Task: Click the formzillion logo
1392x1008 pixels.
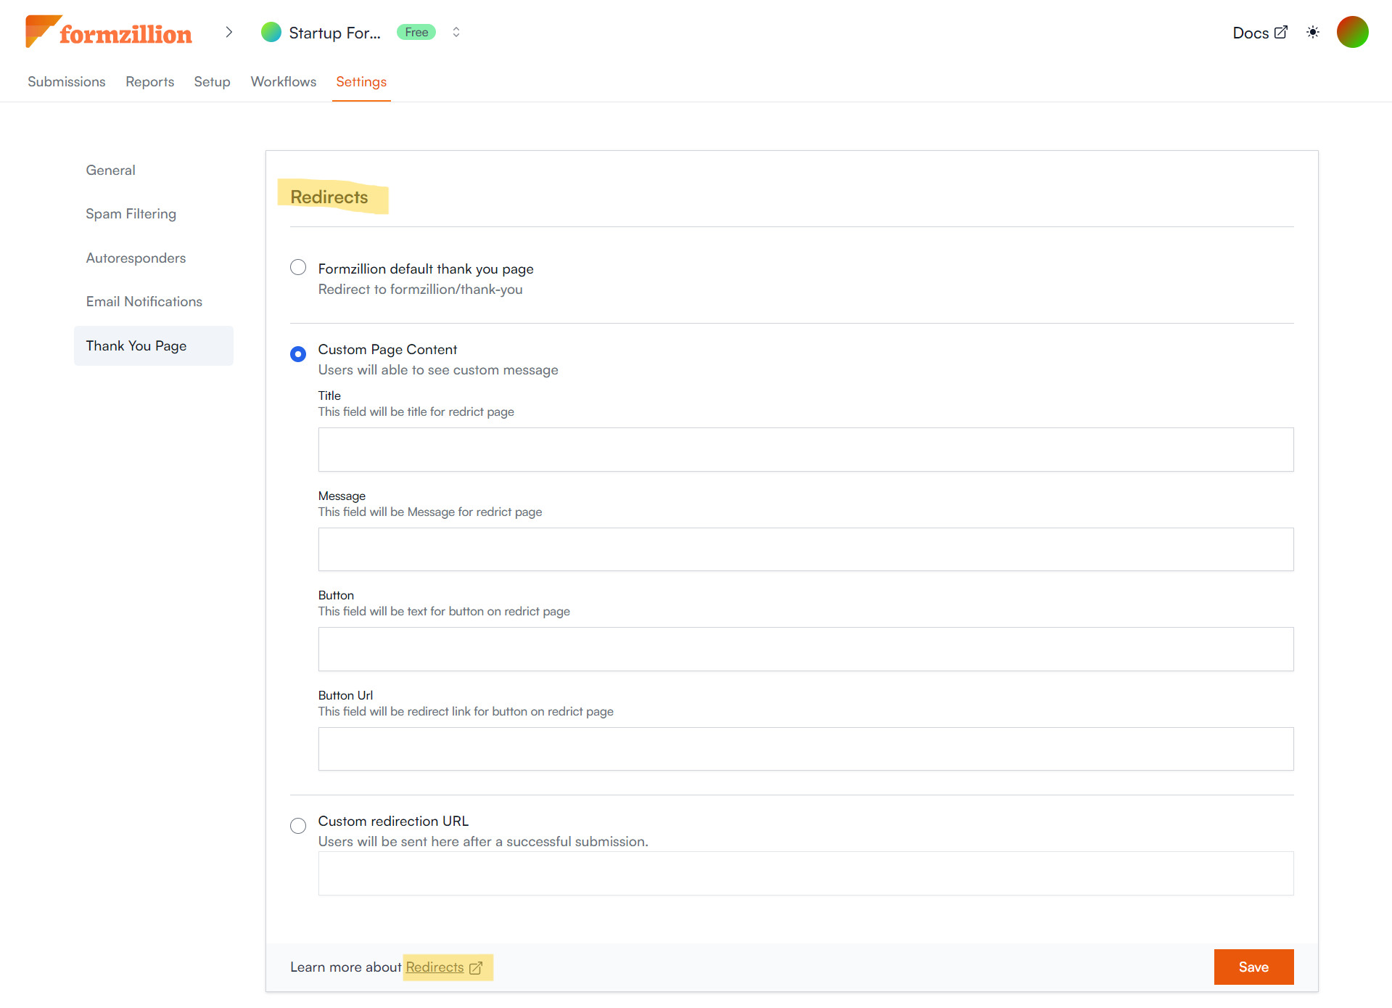Action: (107, 32)
